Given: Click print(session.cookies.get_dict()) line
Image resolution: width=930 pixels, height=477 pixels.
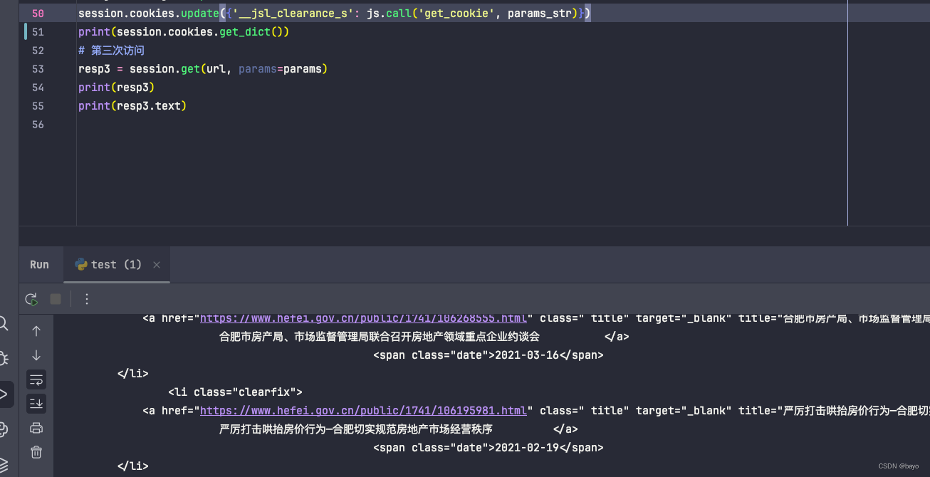Looking at the screenshot, I should [x=184, y=32].
